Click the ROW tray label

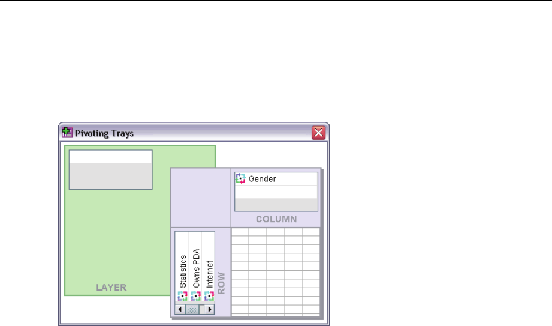tap(221, 283)
